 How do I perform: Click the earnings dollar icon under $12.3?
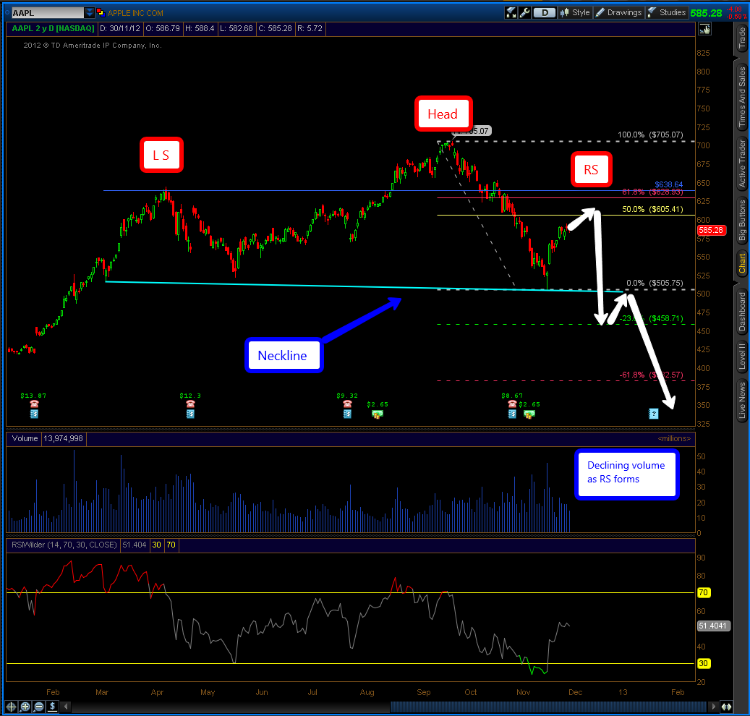click(x=190, y=414)
